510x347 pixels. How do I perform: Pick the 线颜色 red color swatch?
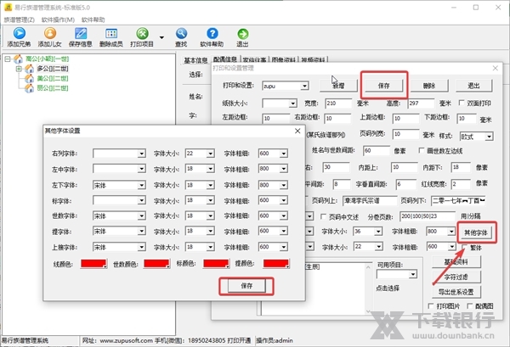[x=93, y=264]
